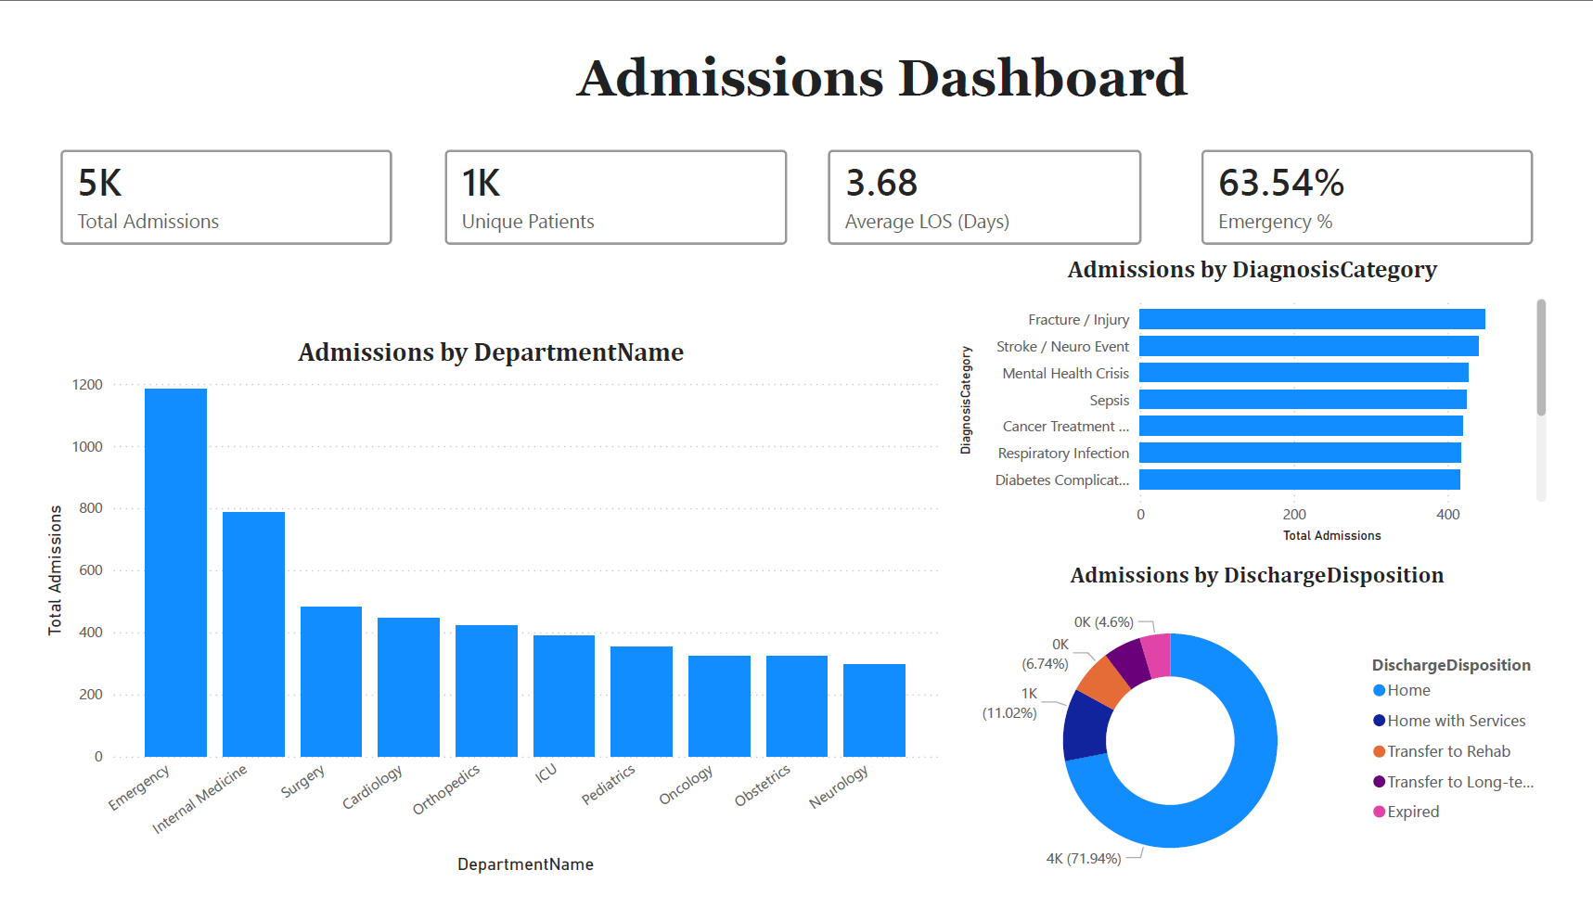Click the 0K (6.74%) data label

(1046, 654)
